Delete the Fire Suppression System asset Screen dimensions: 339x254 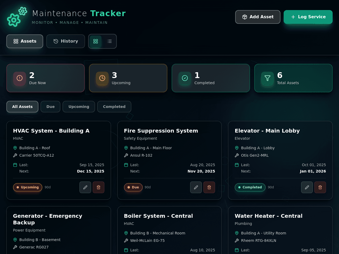[209, 187]
